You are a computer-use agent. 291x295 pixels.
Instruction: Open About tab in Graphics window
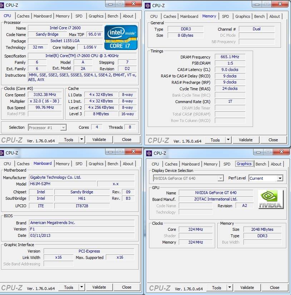tap(276, 164)
